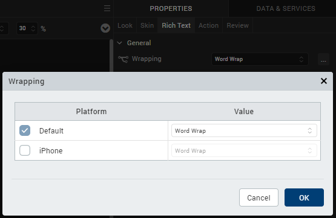This screenshot has width=336, height=218.
Task: Open the iPhone Word Wrap dropdown
Action: [x=244, y=150]
